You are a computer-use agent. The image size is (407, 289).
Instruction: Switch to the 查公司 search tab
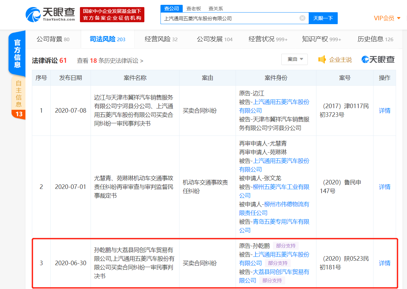[x=171, y=9]
